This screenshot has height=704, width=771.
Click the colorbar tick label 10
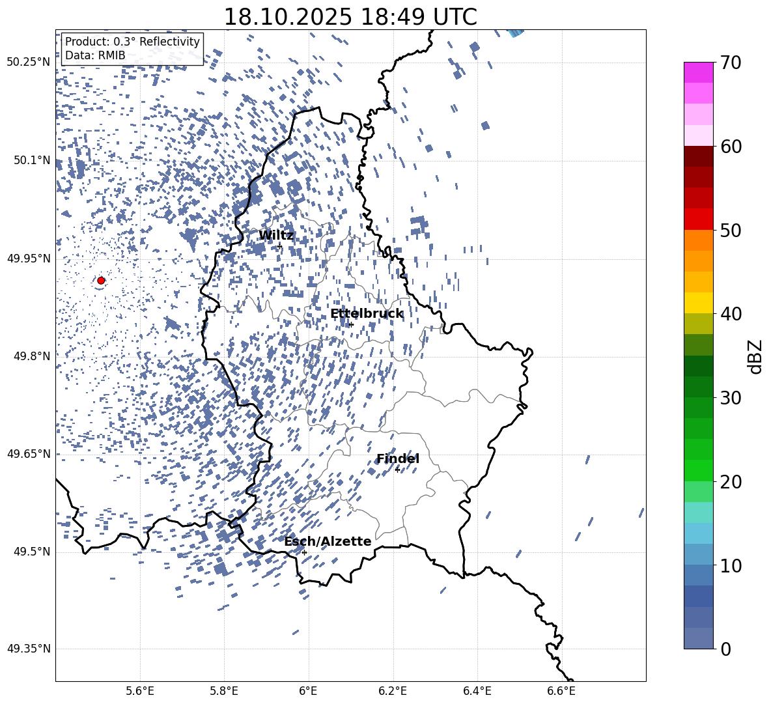point(731,566)
